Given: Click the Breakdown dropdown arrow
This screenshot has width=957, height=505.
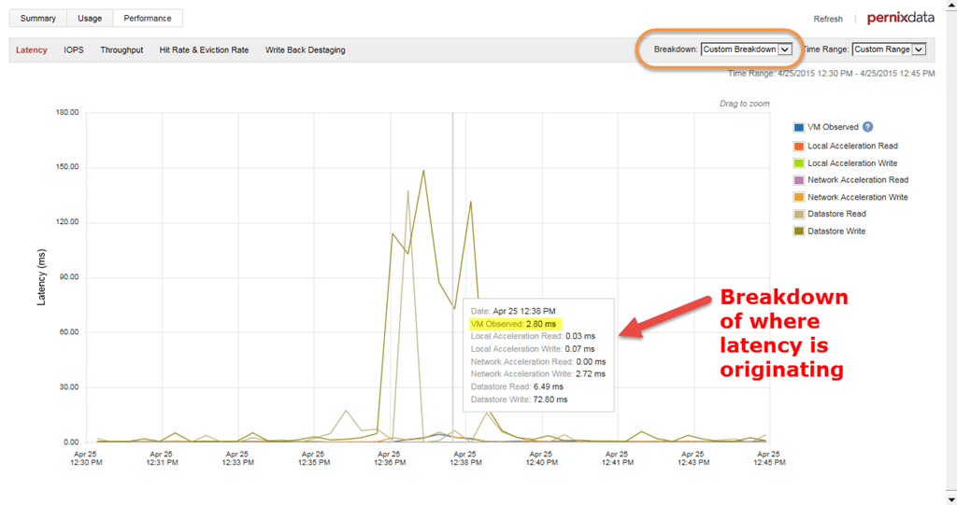Looking at the screenshot, I should click(x=785, y=49).
